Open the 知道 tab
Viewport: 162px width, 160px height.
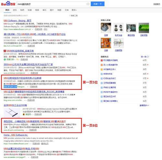[x=29, y=10]
